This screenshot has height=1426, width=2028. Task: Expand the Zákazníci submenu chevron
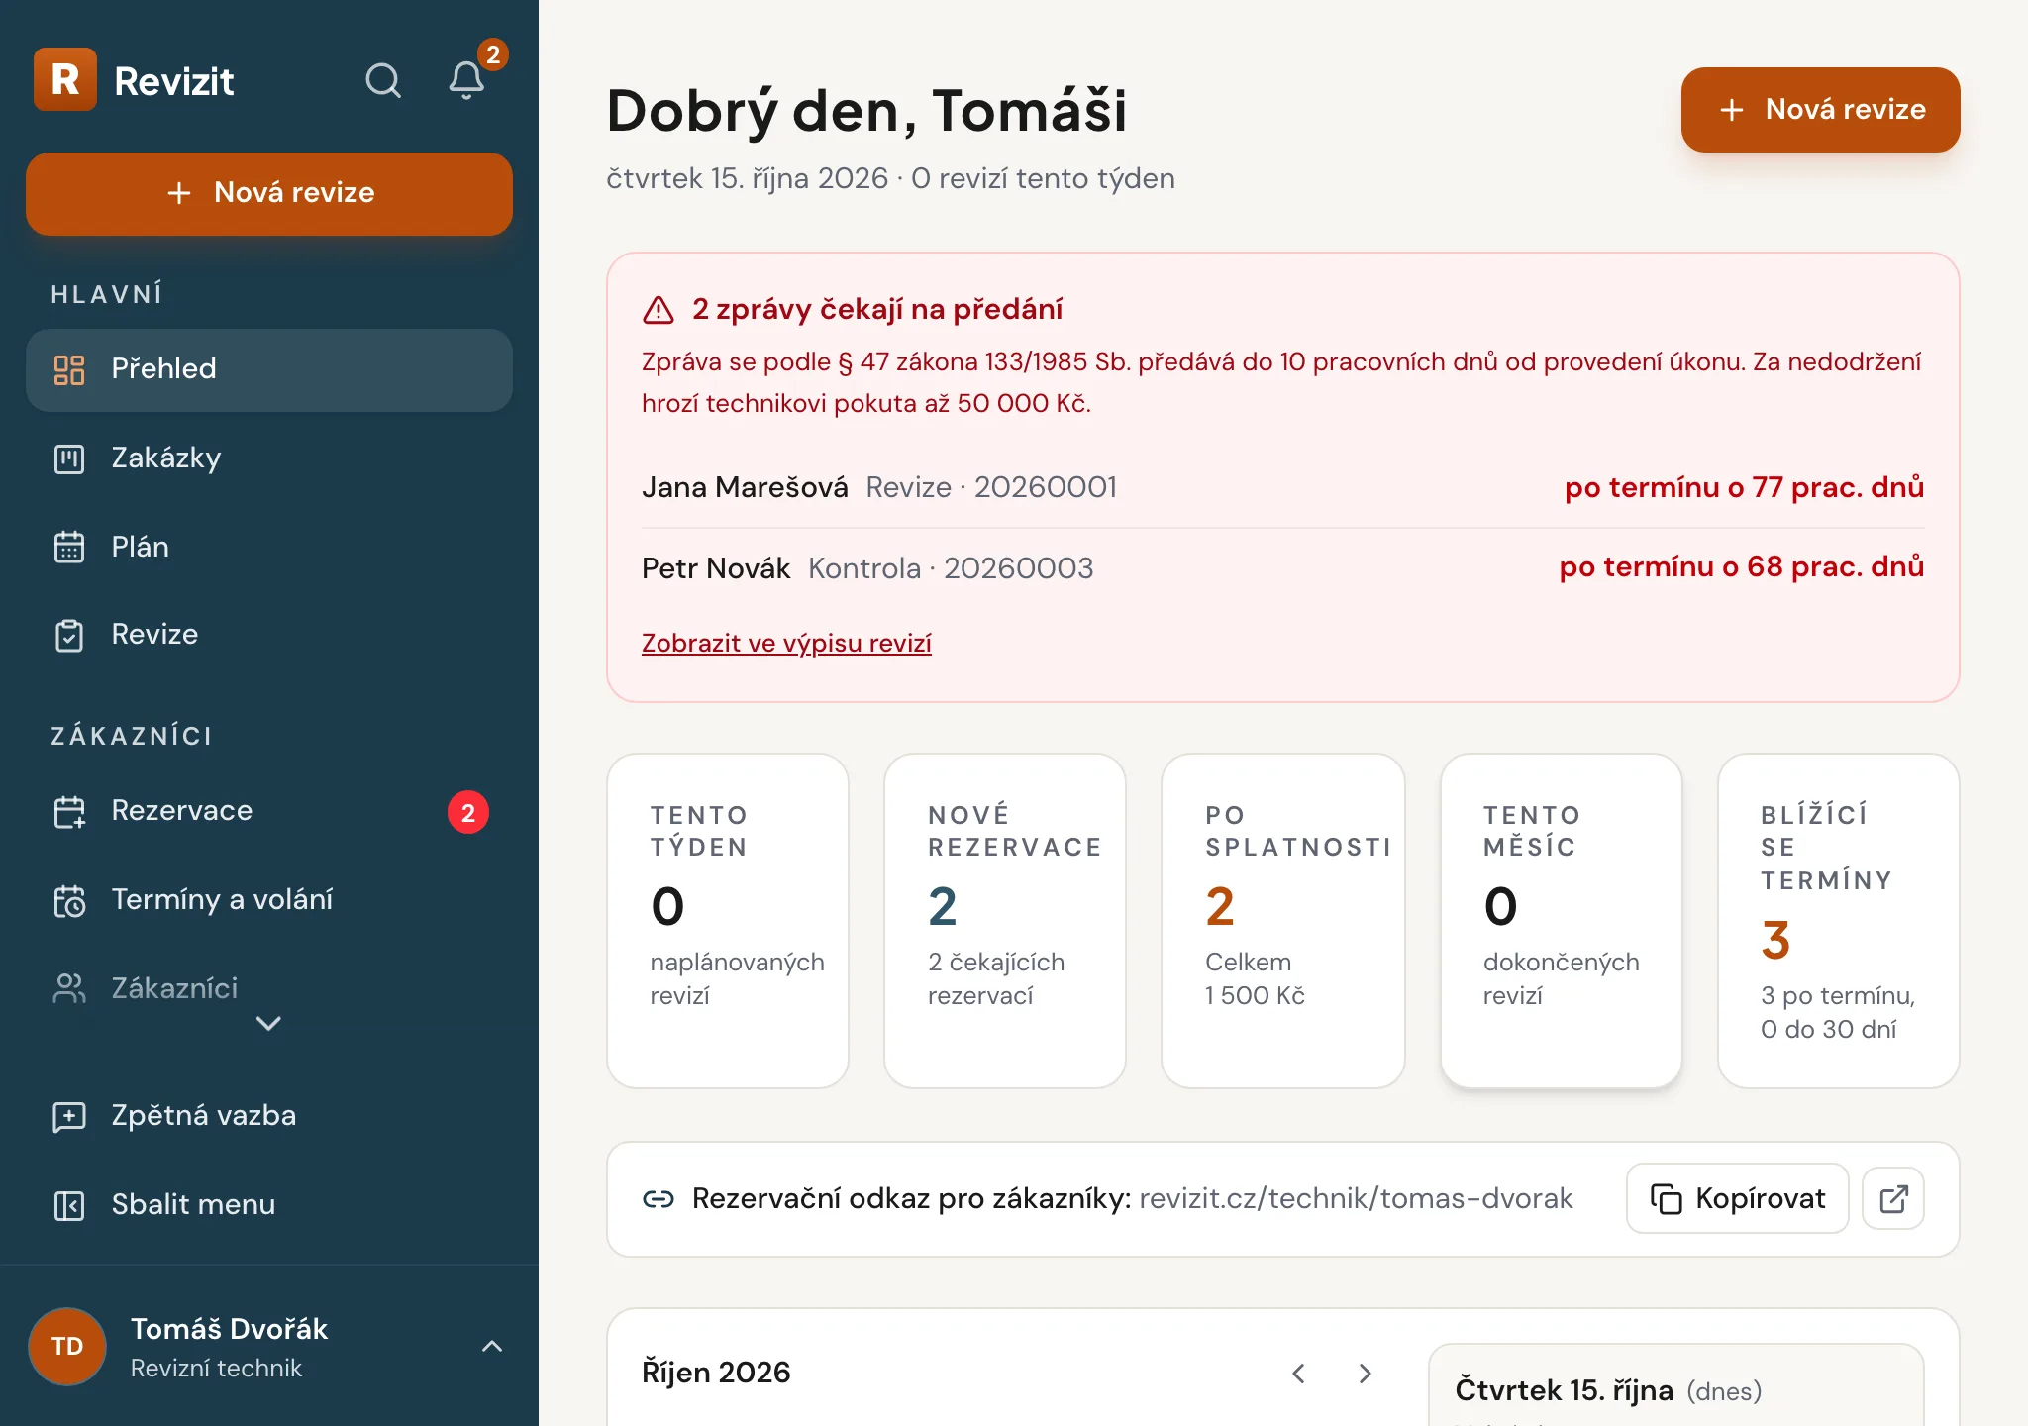click(x=268, y=1023)
